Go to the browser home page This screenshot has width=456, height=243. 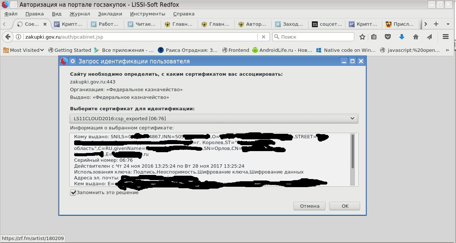[x=415, y=37]
